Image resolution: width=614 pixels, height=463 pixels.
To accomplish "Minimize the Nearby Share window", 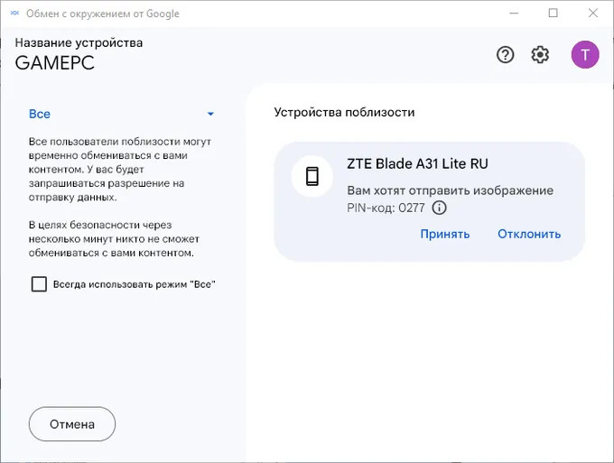I will point(512,14).
